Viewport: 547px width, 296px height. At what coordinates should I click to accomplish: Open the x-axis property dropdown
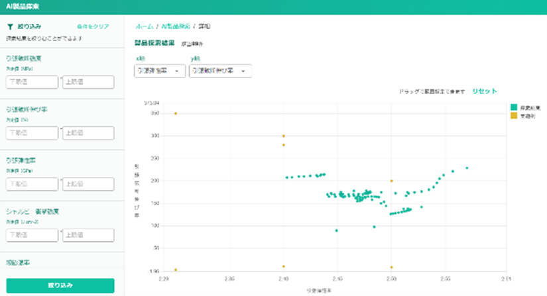click(160, 71)
